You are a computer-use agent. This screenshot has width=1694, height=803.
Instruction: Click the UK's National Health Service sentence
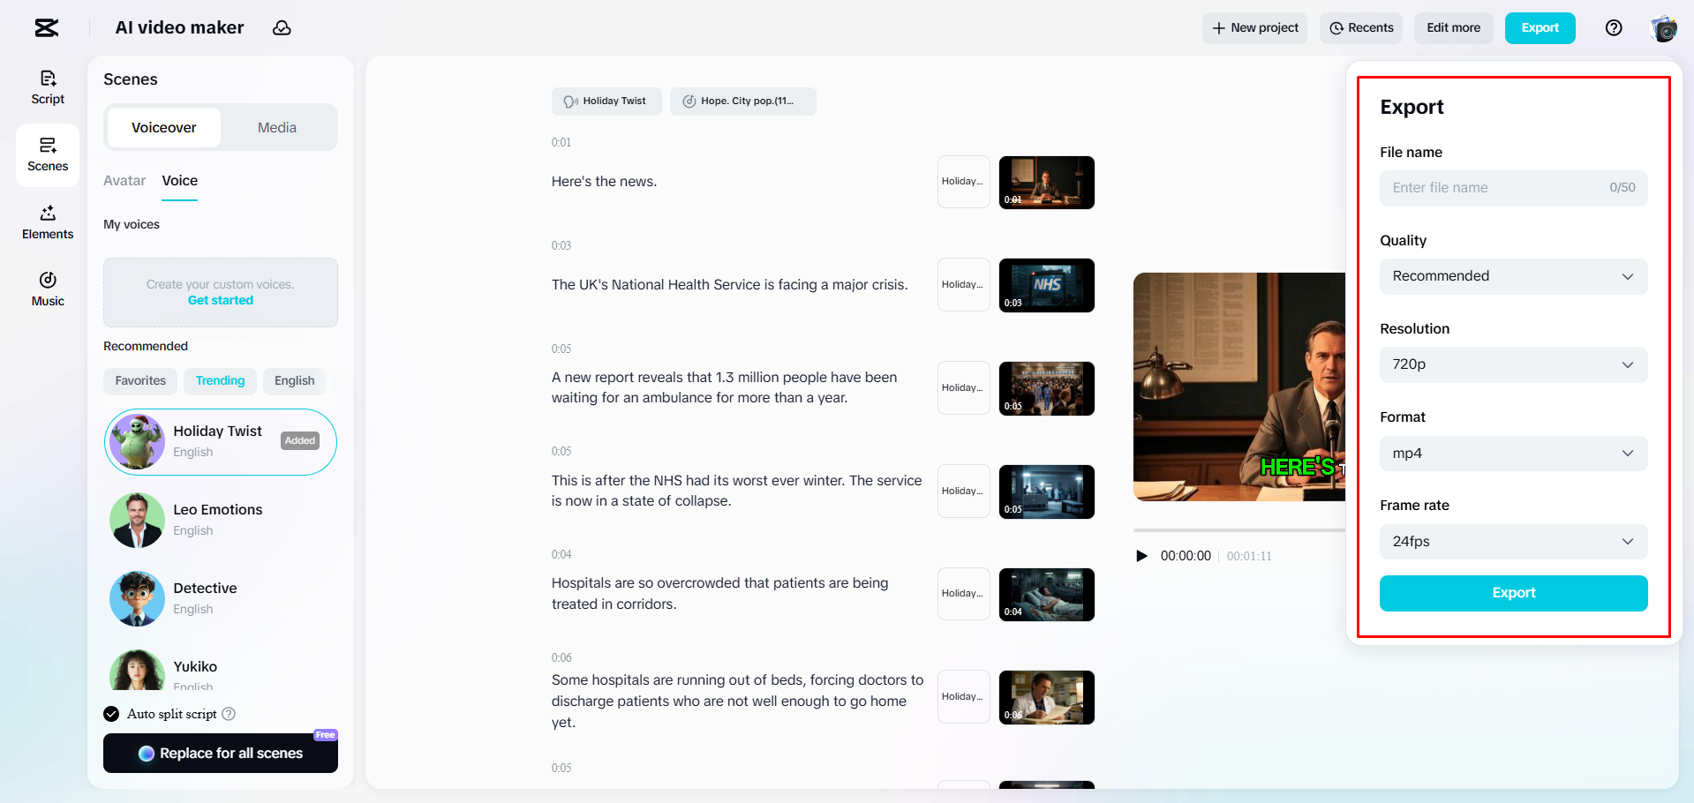pyautogui.click(x=729, y=285)
